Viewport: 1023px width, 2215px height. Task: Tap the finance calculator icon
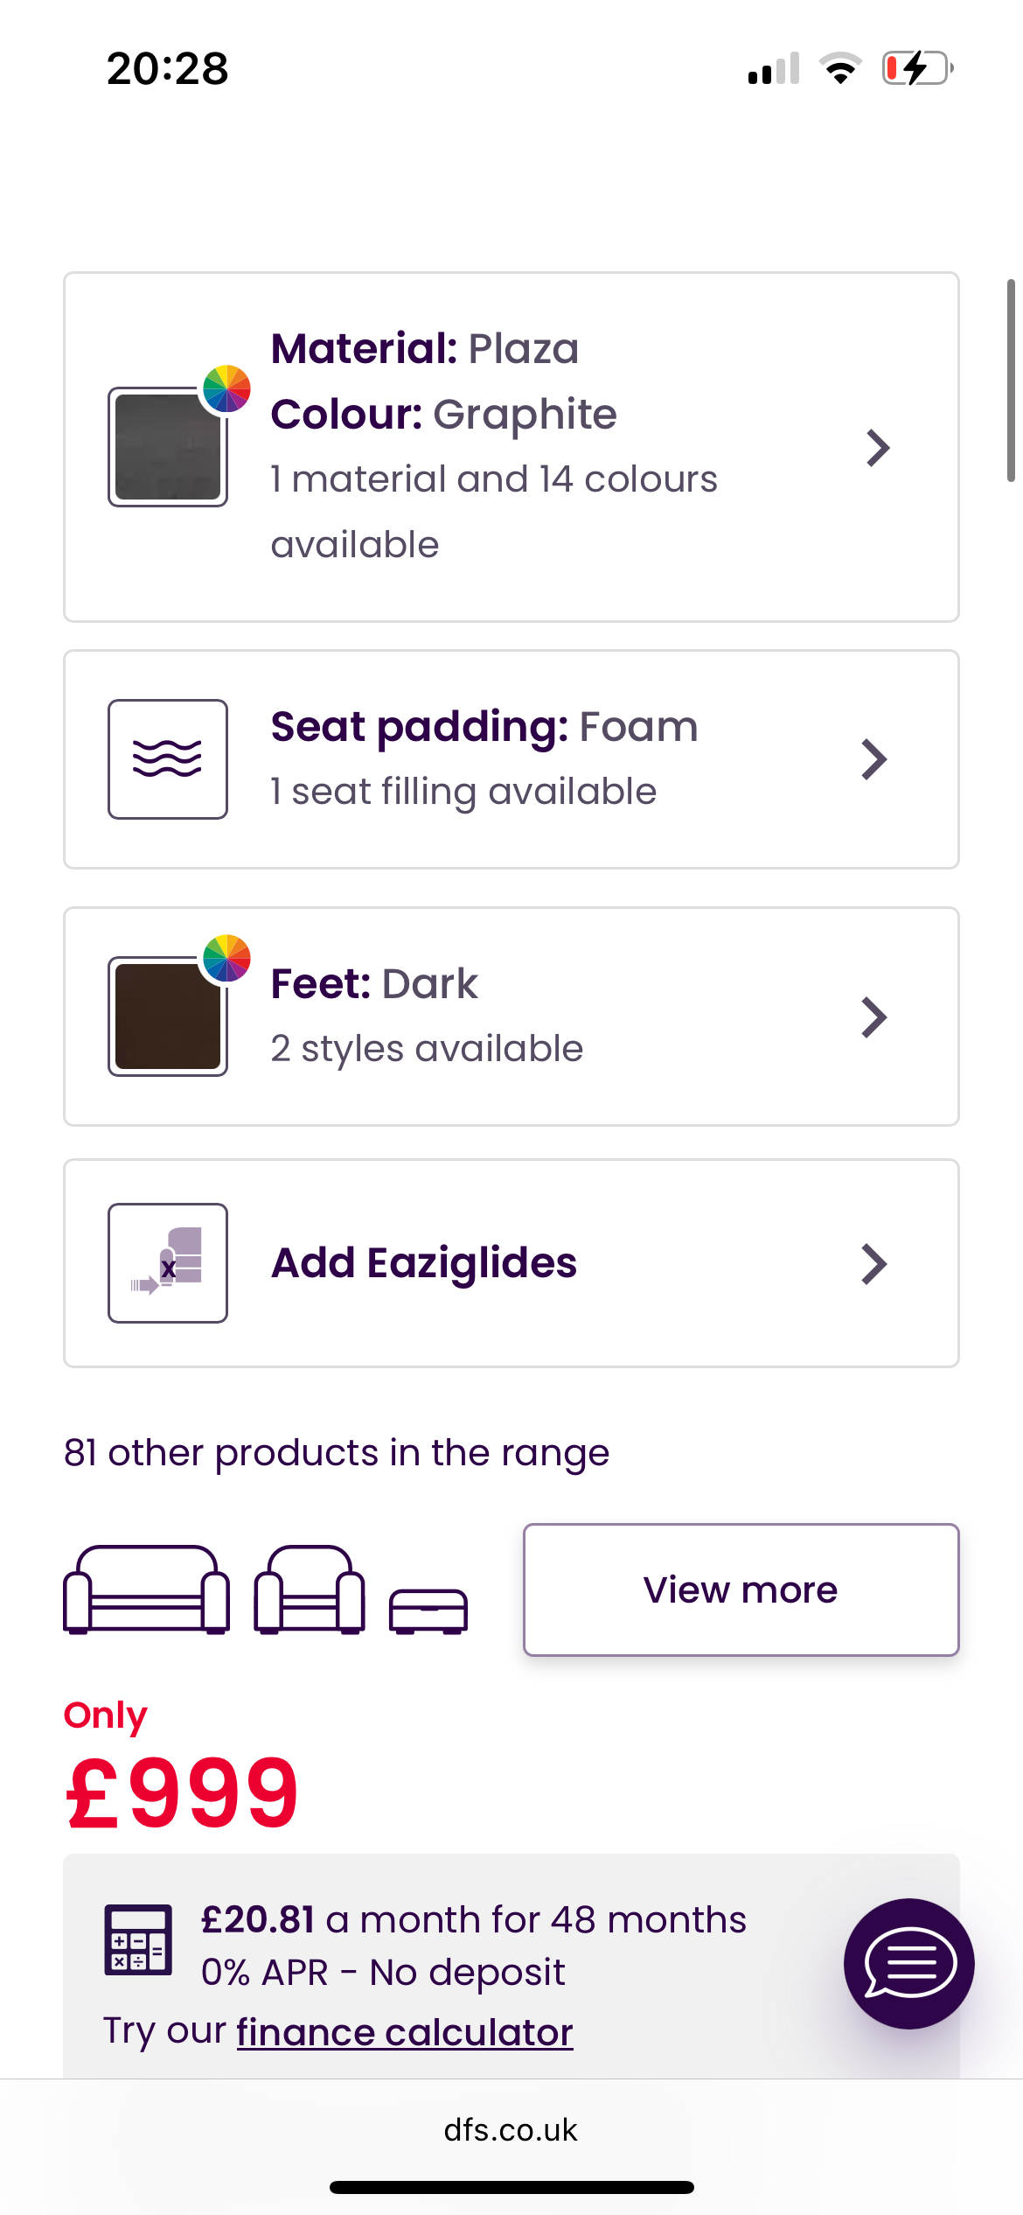pyautogui.click(x=138, y=1939)
